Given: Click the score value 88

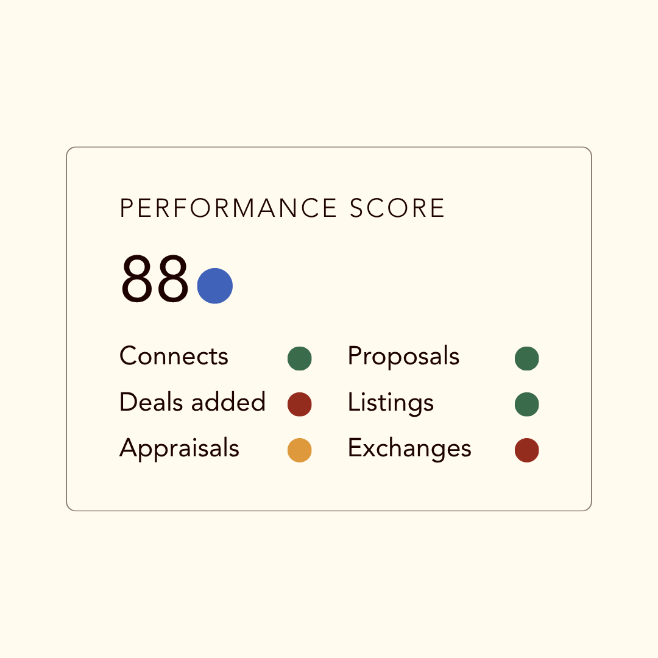Looking at the screenshot, I should pyautogui.click(x=155, y=278).
